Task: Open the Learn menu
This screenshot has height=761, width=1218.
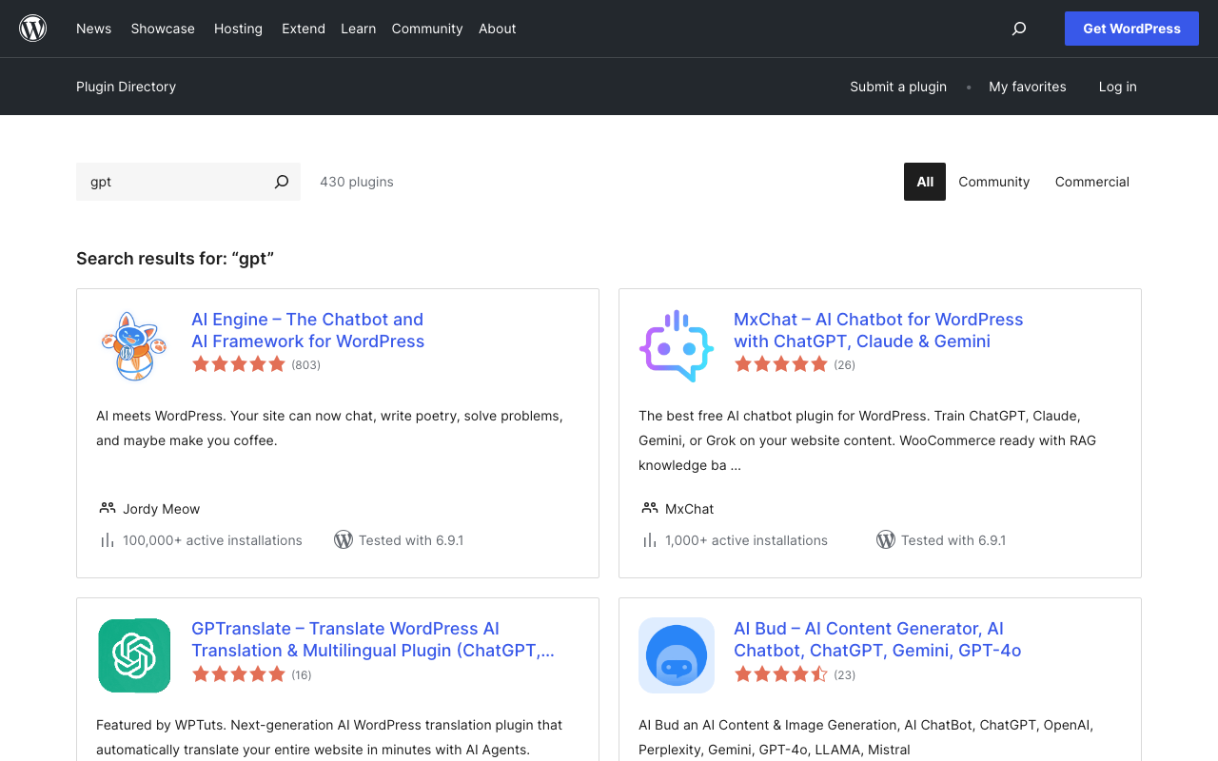Action: click(359, 29)
